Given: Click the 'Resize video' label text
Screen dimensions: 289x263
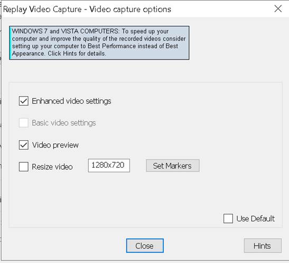Looking at the screenshot, I should click(52, 167).
